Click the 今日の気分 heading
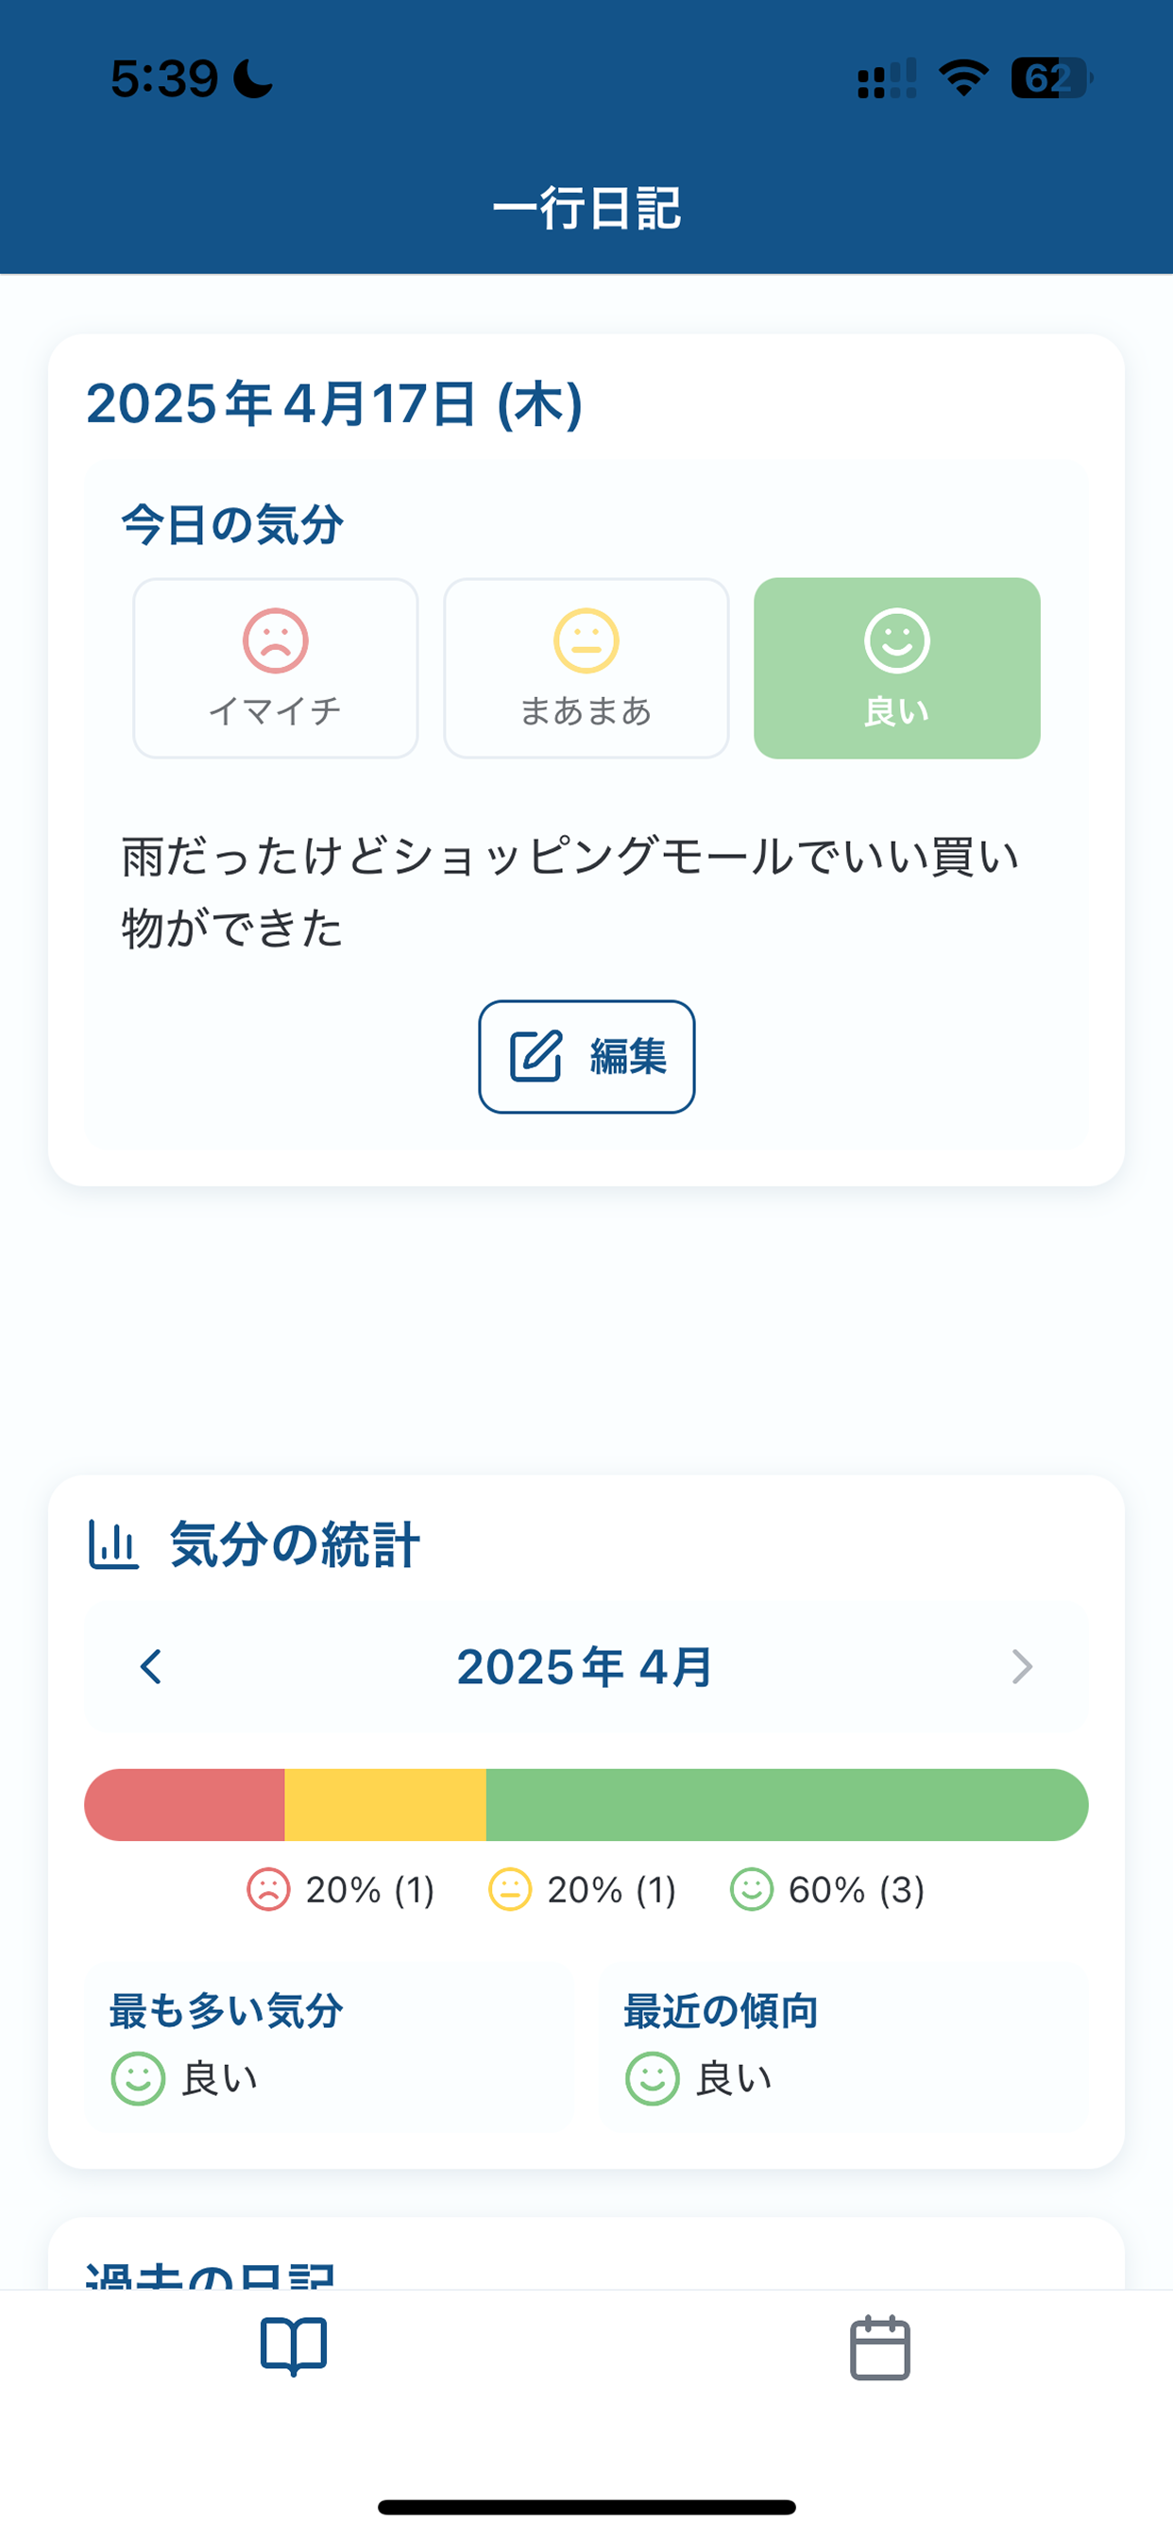 (x=229, y=525)
